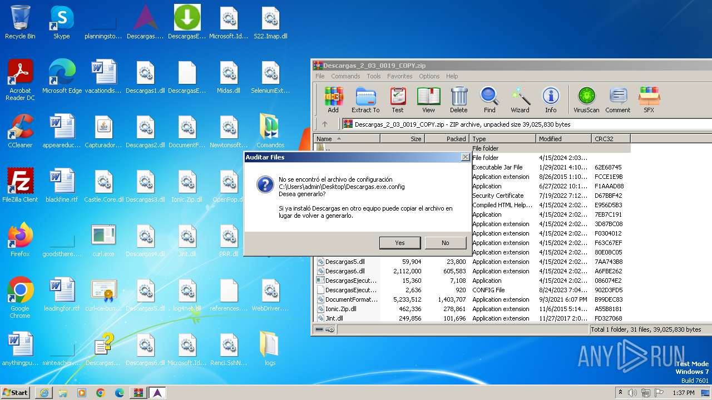
Task: Open Google Chrome desktop shortcut
Action: [x=20, y=298]
